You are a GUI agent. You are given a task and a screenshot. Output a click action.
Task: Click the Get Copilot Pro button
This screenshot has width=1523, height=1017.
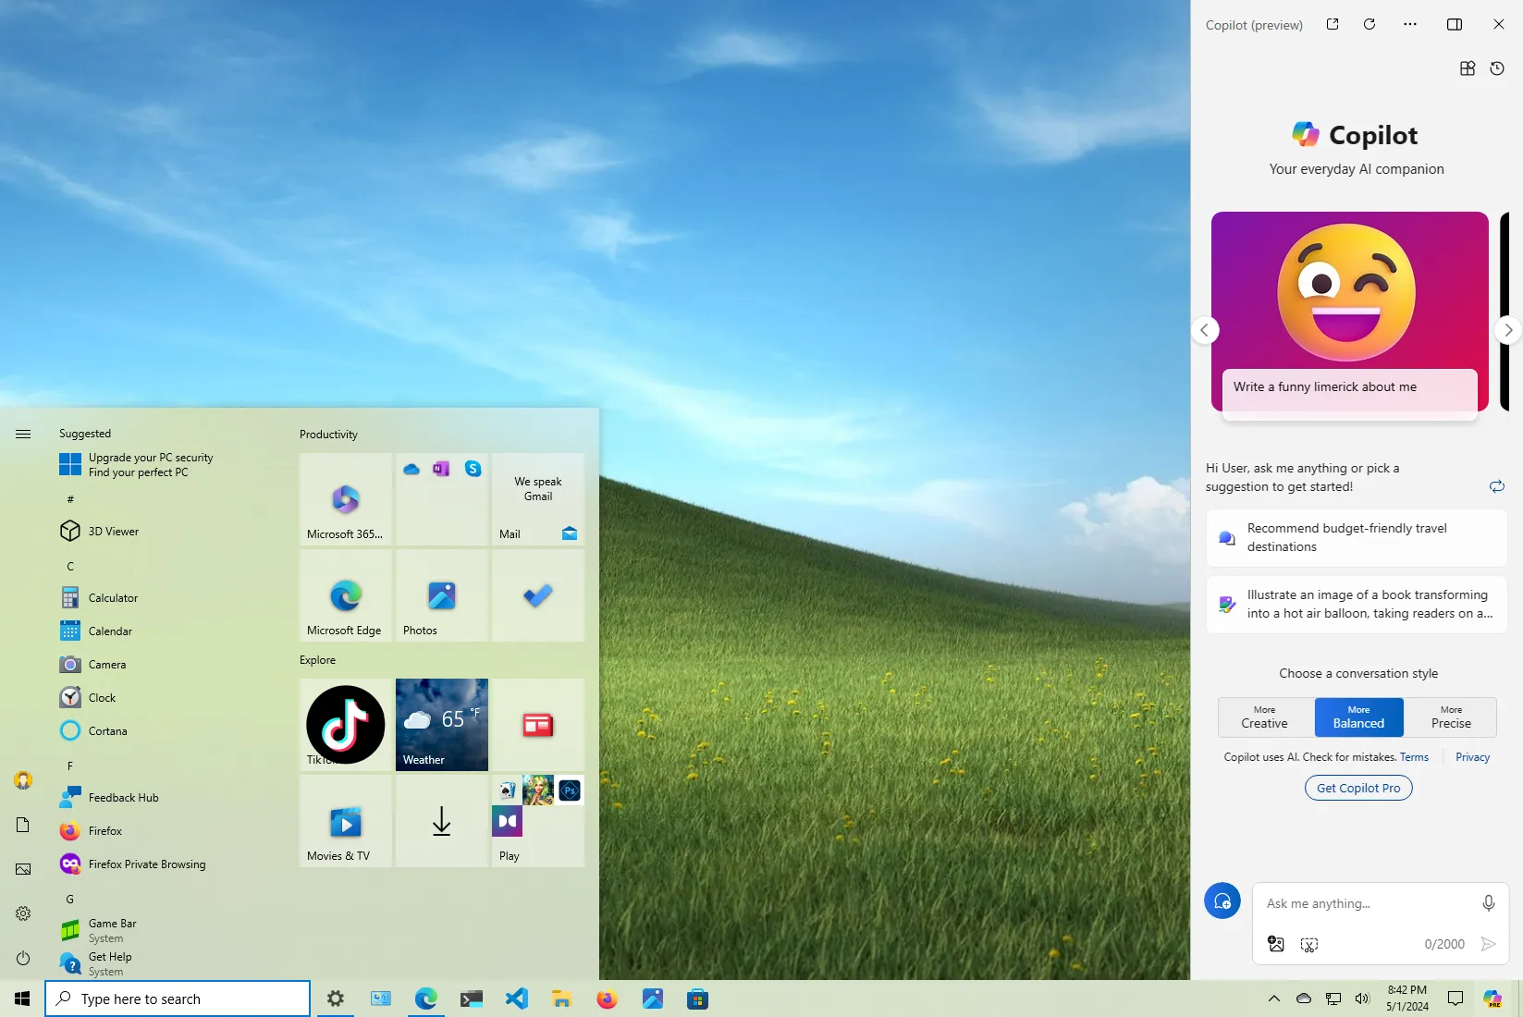point(1357,788)
